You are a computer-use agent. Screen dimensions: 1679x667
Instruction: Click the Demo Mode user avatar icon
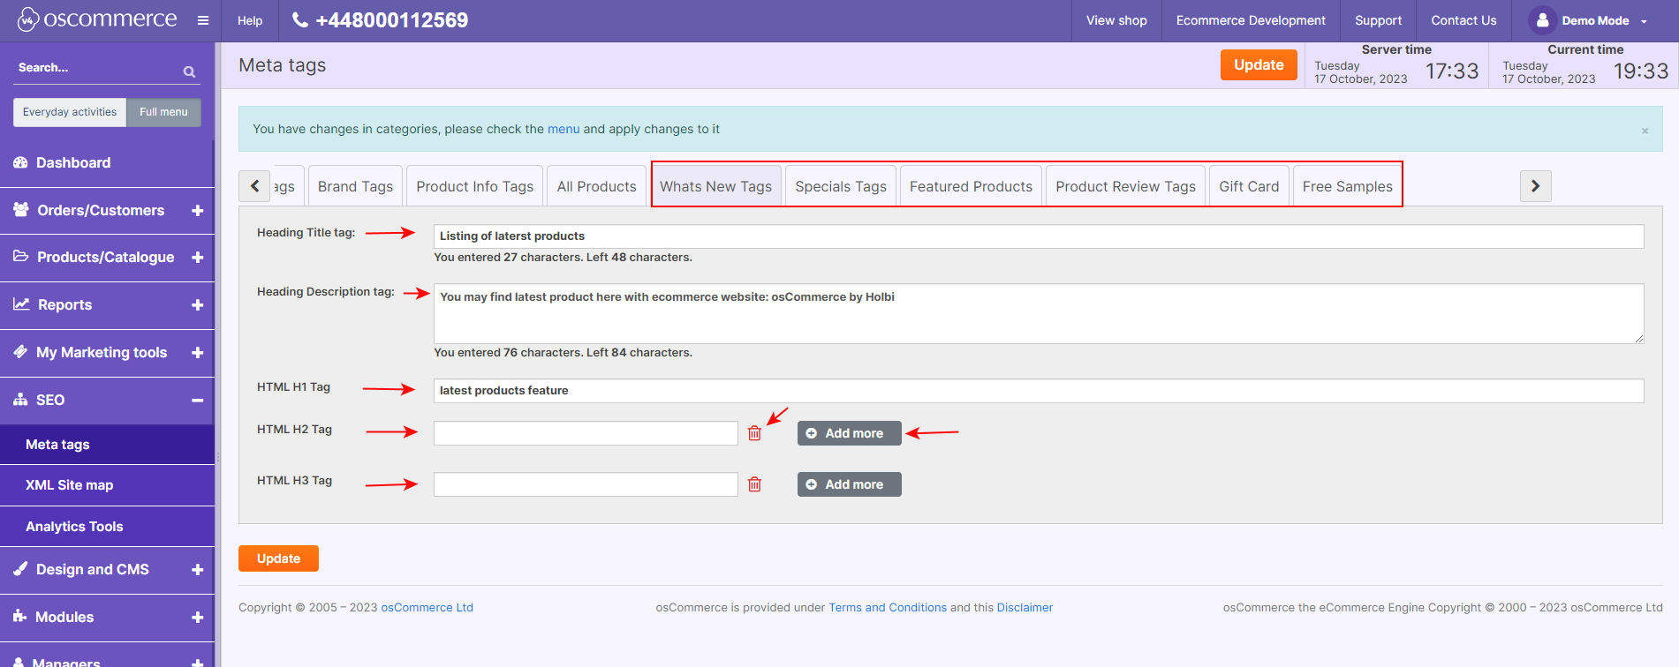1542,20
